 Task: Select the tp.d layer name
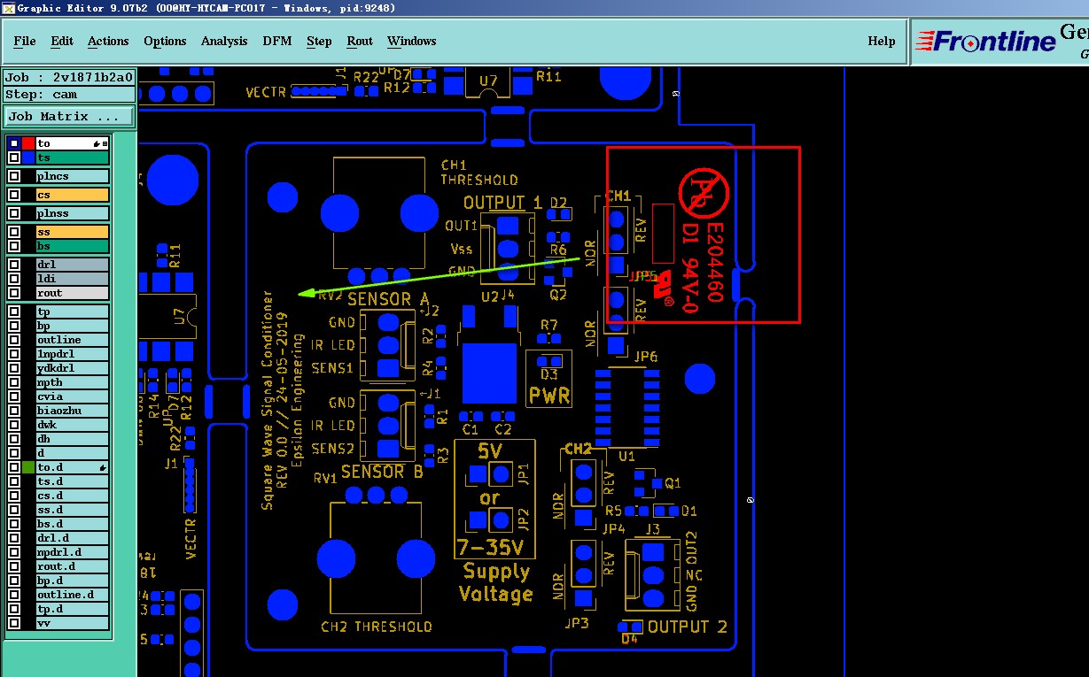coord(73,609)
